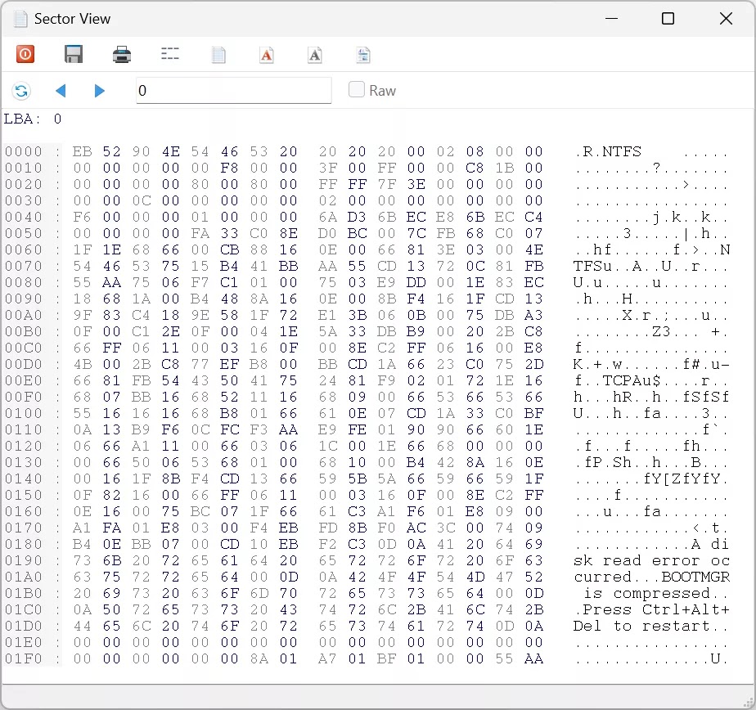The image size is (756, 710).
Task: Minimize the Sector View window
Action: [x=610, y=19]
